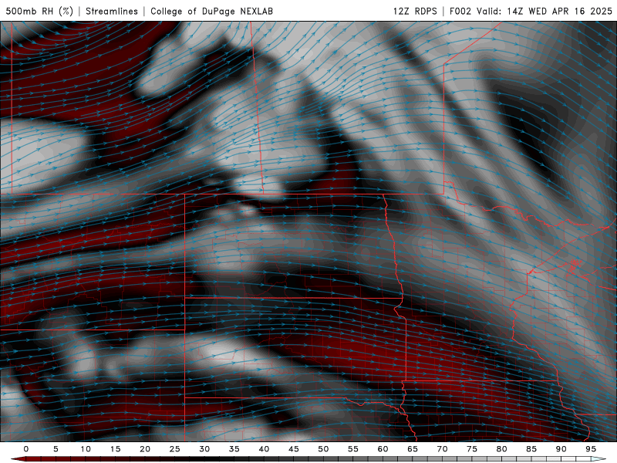Click the 30 label on color scale
617x463 pixels.
(204, 449)
